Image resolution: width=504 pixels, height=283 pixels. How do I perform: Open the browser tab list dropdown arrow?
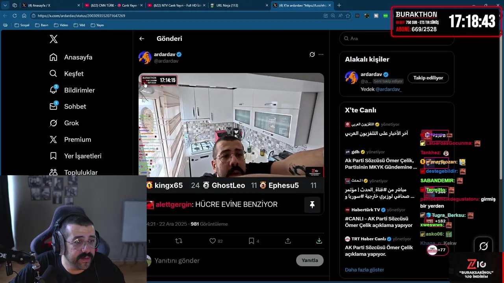point(5,5)
